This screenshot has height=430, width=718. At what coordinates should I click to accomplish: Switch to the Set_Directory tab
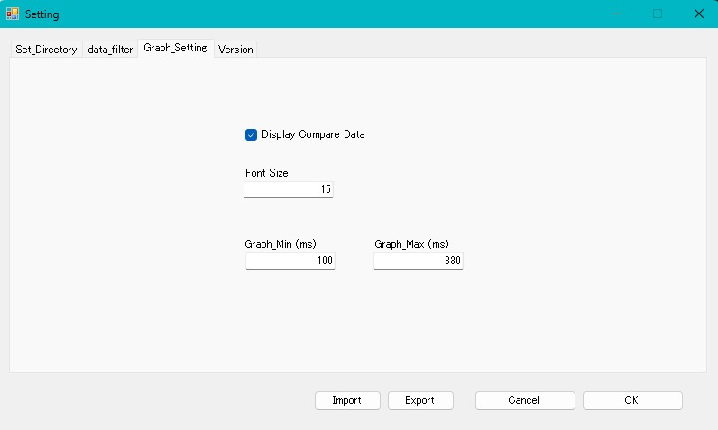point(46,50)
